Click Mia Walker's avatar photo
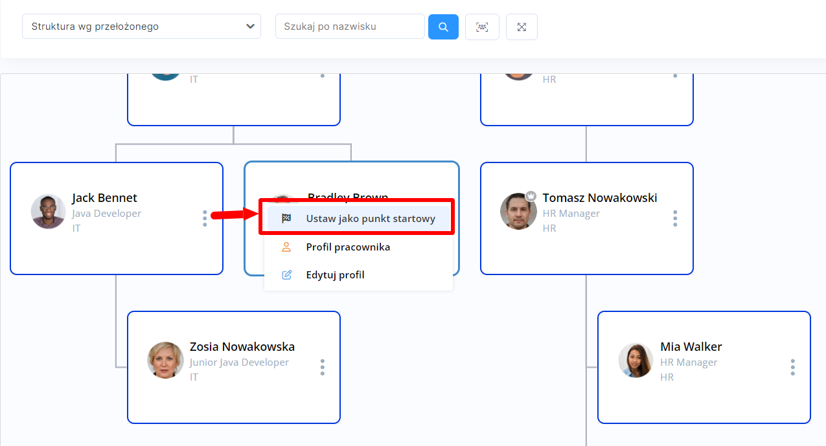This screenshot has height=446, width=826. pyautogui.click(x=636, y=360)
